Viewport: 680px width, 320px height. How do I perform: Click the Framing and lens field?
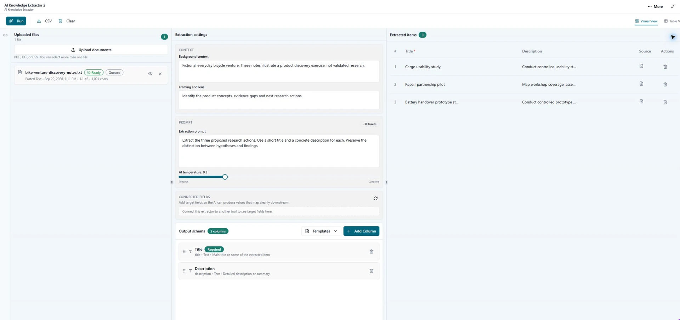click(x=279, y=100)
